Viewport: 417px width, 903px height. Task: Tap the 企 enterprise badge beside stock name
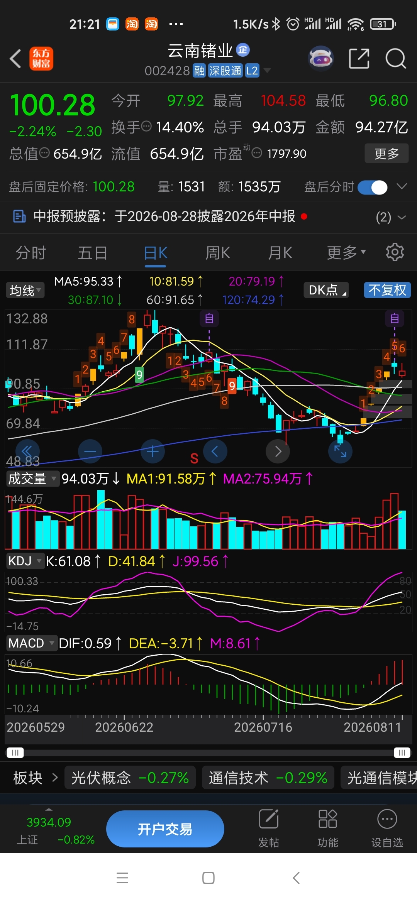tap(243, 50)
